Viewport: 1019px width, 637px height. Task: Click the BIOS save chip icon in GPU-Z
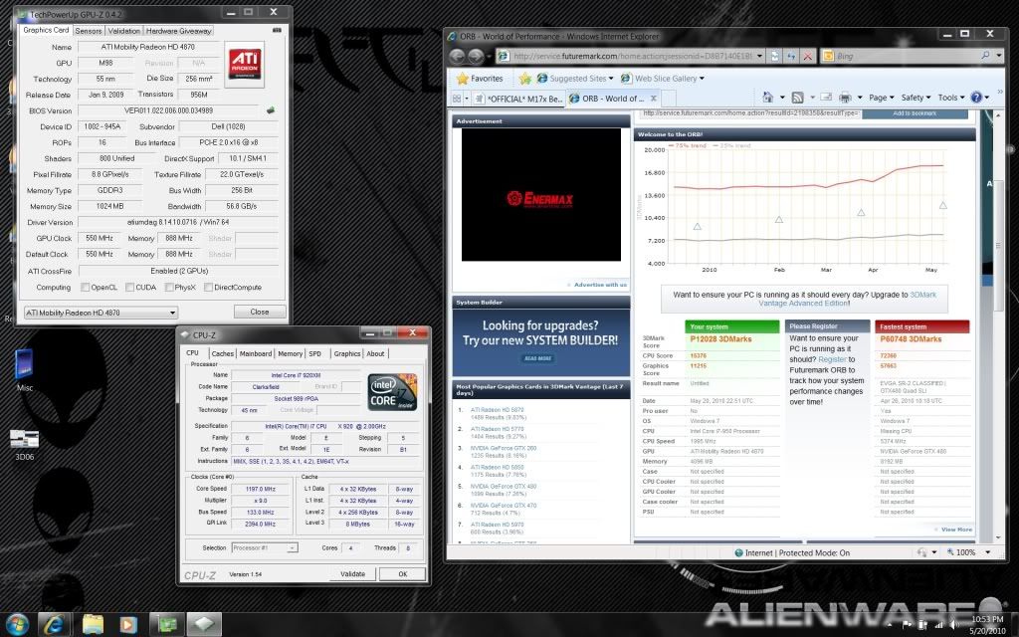[271, 110]
